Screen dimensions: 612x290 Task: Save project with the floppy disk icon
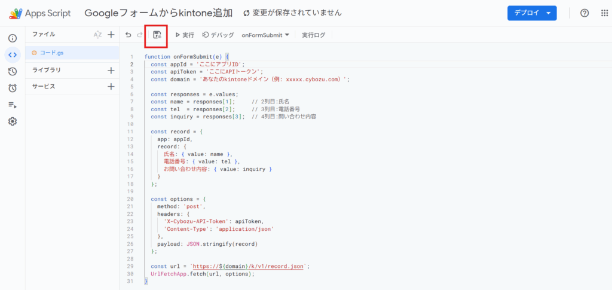(157, 35)
